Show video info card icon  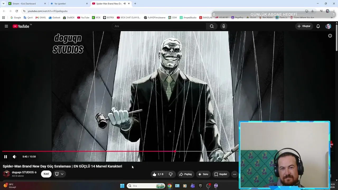tap(330, 36)
